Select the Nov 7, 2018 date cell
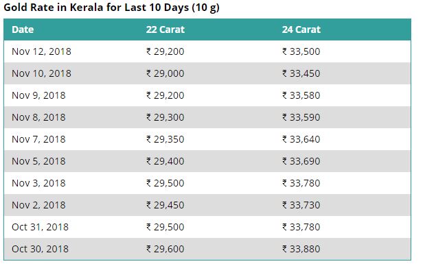Screen dimensions: 425x277 (x=38, y=139)
